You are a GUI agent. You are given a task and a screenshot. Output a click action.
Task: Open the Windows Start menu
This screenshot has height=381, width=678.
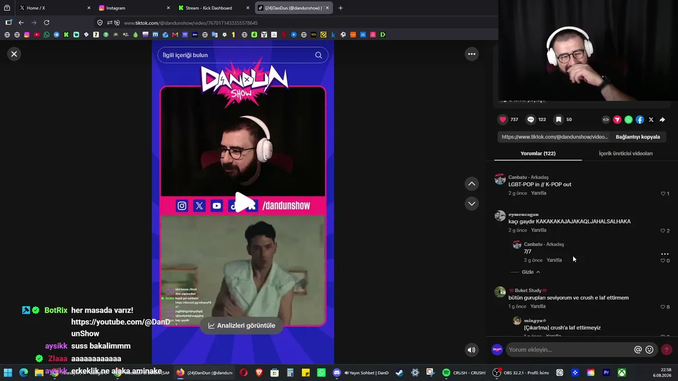(x=8, y=373)
